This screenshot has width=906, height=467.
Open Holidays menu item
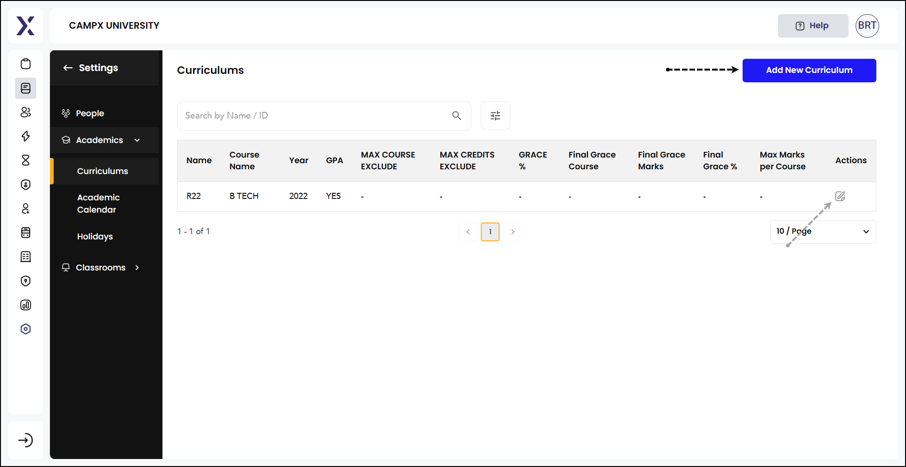(x=95, y=237)
